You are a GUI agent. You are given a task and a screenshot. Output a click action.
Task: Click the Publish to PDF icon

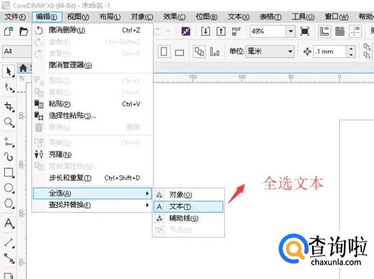tap(236, 31)
